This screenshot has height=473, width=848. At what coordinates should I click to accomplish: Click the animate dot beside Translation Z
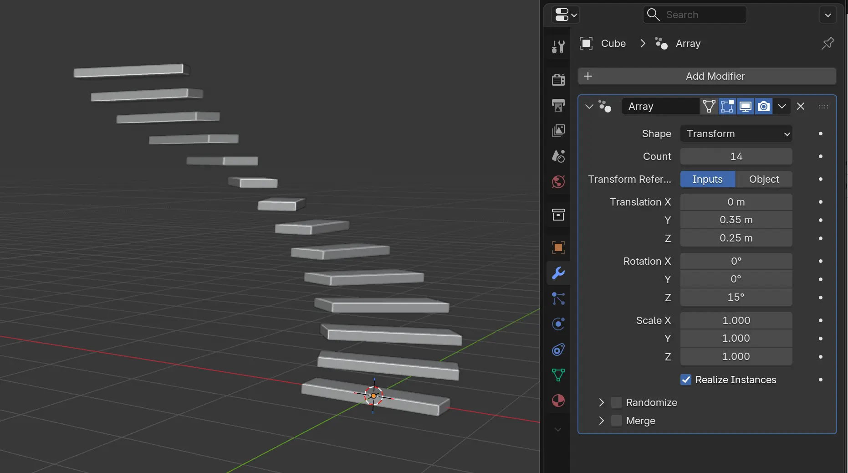pyautogui.click(x=821, y=238)
